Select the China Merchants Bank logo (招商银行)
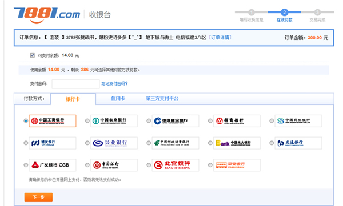 pyautogui.click(x=237, y=121)
